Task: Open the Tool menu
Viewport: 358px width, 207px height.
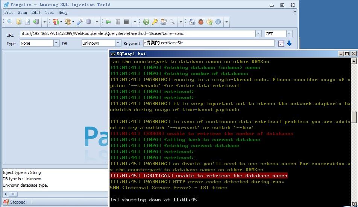Action: [x=49, y=12]
